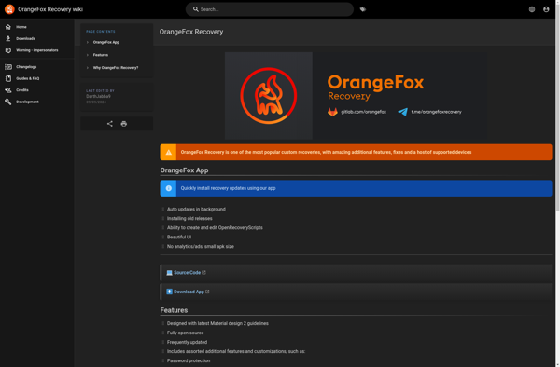Expand Features chevron in page contents
The image size is (560, 367).
[88, 55]
